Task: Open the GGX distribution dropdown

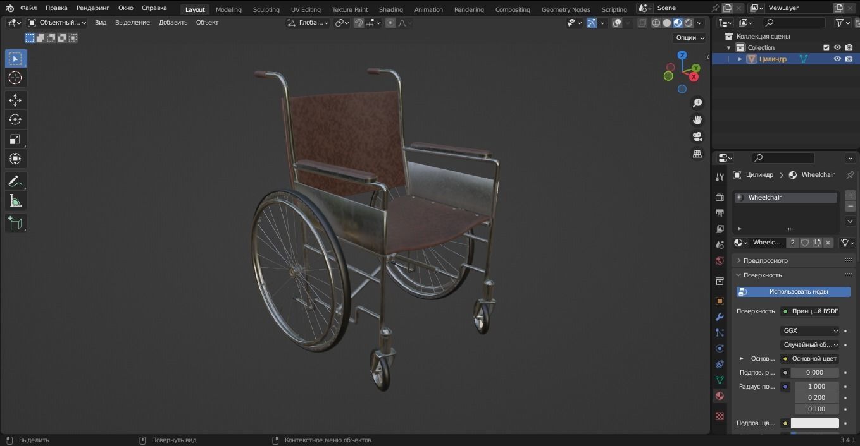Action: click(x=810, y=331)
